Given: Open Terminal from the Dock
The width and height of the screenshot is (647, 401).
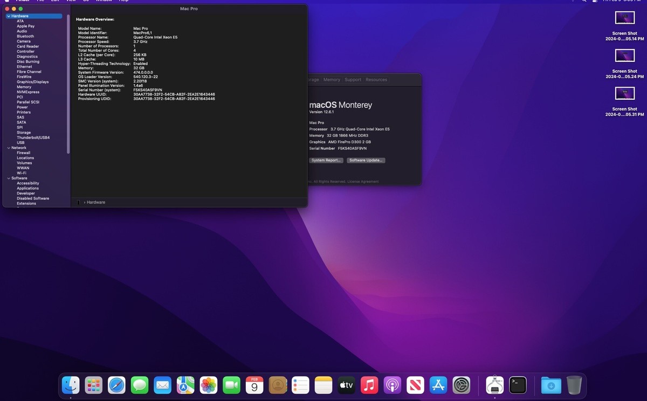Looking at the screenshot, I should [x=518, y=385].
